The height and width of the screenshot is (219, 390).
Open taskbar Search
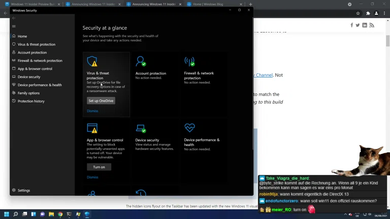(x=16, y=214)
